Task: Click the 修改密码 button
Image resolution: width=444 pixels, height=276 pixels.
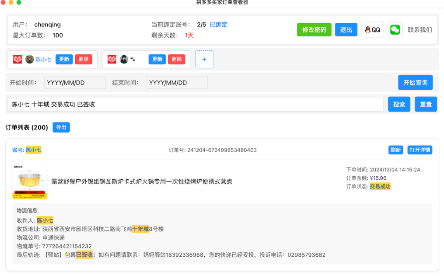Action: [314, 30]
